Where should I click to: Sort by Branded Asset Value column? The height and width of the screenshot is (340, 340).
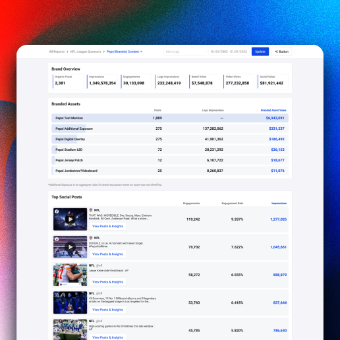click(273, 110)
